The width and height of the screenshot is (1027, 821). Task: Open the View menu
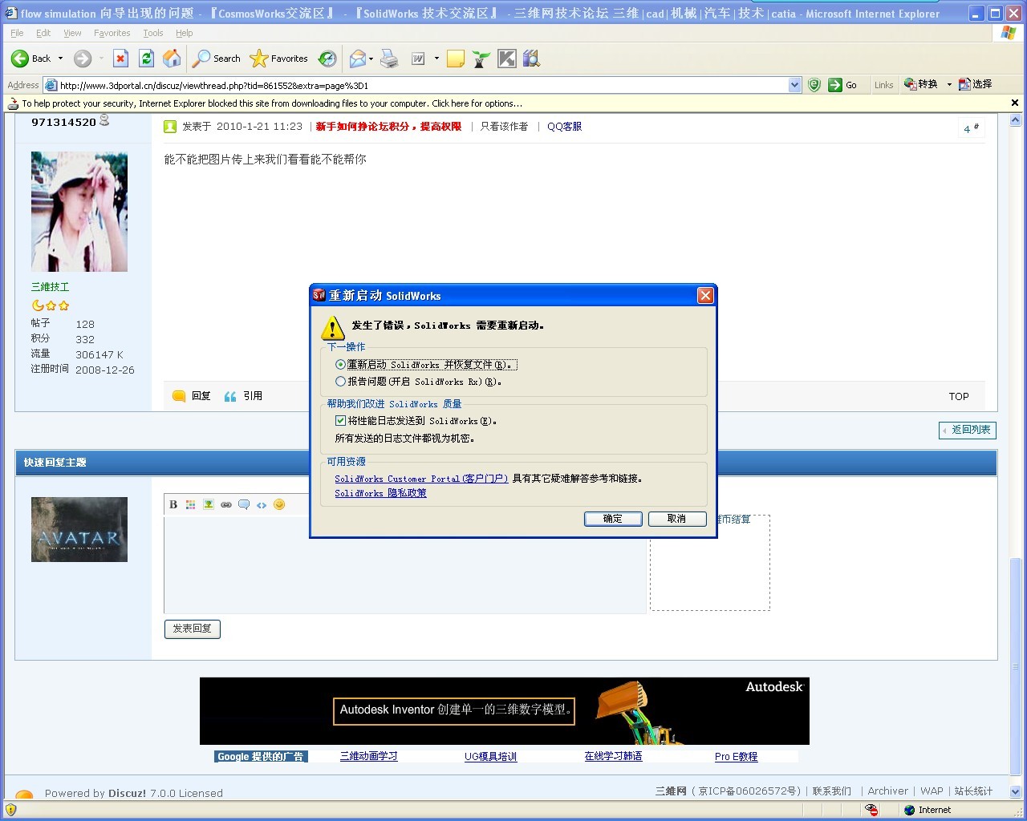click(x=72, y=33)
